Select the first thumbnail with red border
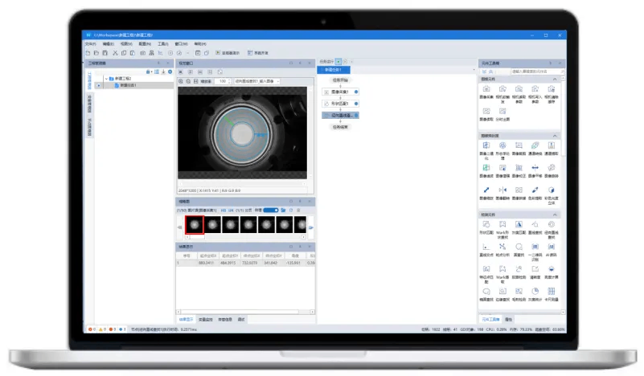Screen dimensions: 644x376 coord(195,225)
